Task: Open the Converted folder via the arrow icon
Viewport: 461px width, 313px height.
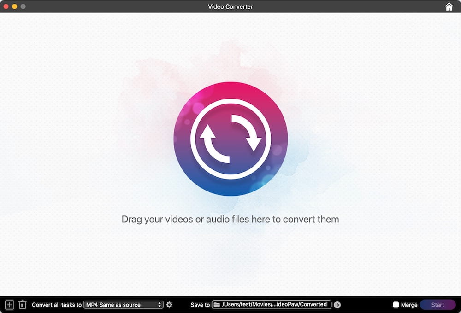Action: point(337,304)
